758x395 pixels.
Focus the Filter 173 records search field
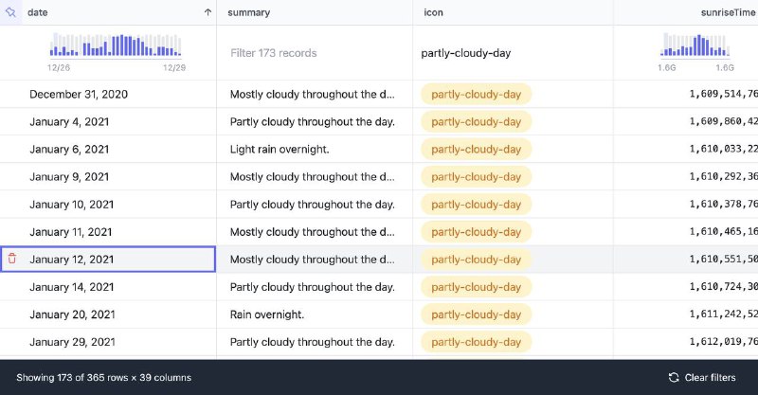pos(313,53)
